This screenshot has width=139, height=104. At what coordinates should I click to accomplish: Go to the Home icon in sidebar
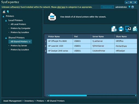click(x=4, y=12)
